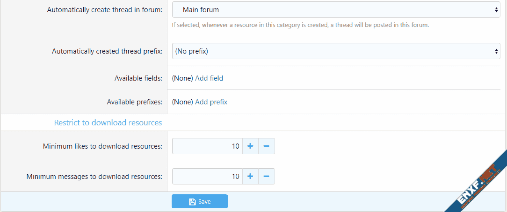Focus the minimum messages number field
This screenshot has width=507, height=212.
(x=207, y=177)
